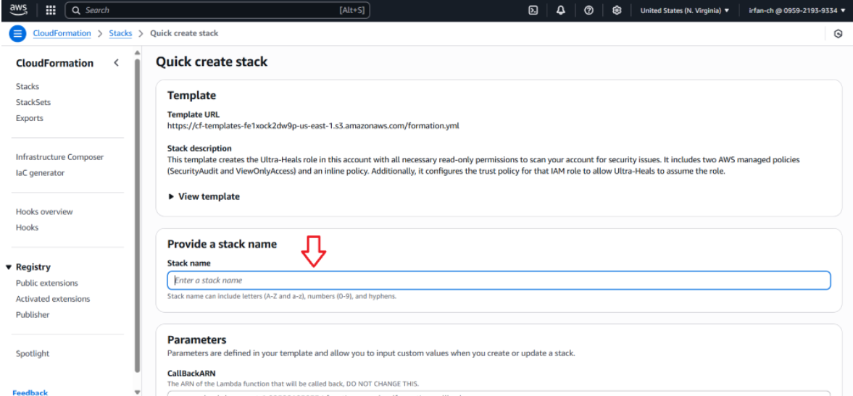
Task: Open Exports in the sidebar
Action: point(30,118)
